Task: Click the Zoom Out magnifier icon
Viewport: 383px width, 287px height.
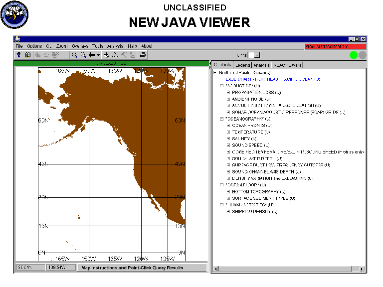Action: point(83,55)
